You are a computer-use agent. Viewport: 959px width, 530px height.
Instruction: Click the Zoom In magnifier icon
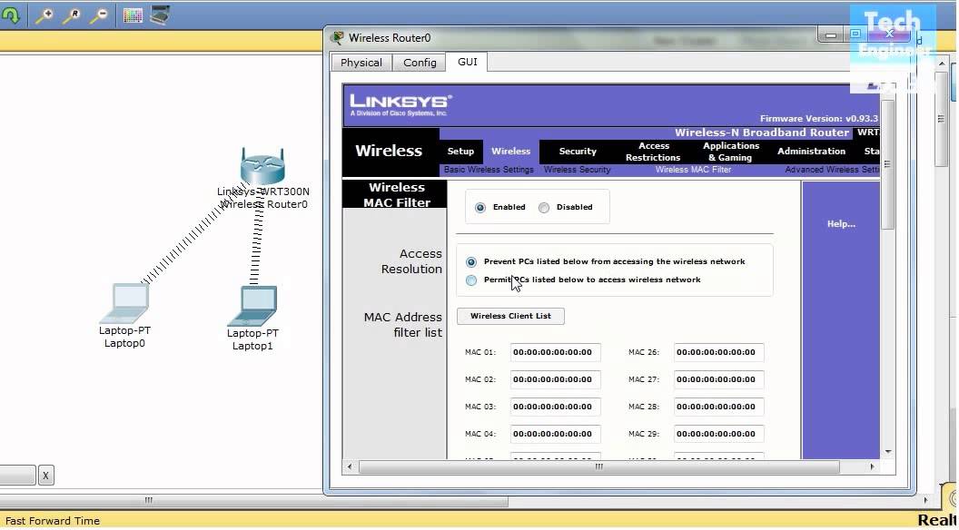(44, 15)
